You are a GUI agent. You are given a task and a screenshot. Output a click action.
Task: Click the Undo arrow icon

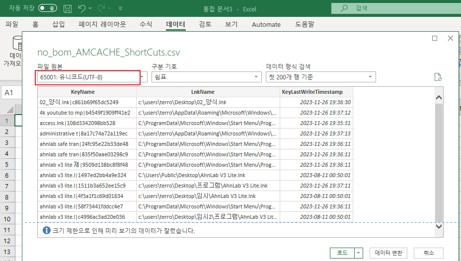(x=82, y=8)
